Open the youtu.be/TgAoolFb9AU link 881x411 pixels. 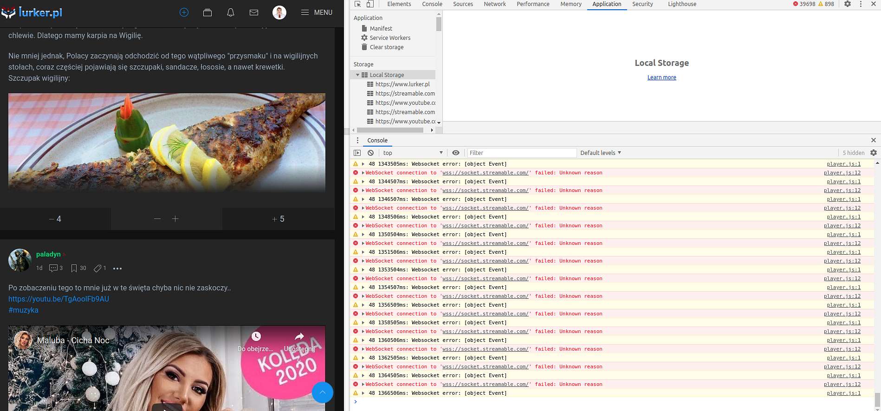[59, 299]
